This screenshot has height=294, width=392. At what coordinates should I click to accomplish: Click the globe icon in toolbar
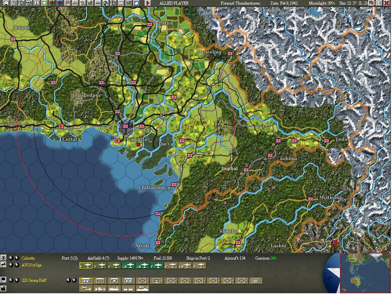[x=106, y=3]
